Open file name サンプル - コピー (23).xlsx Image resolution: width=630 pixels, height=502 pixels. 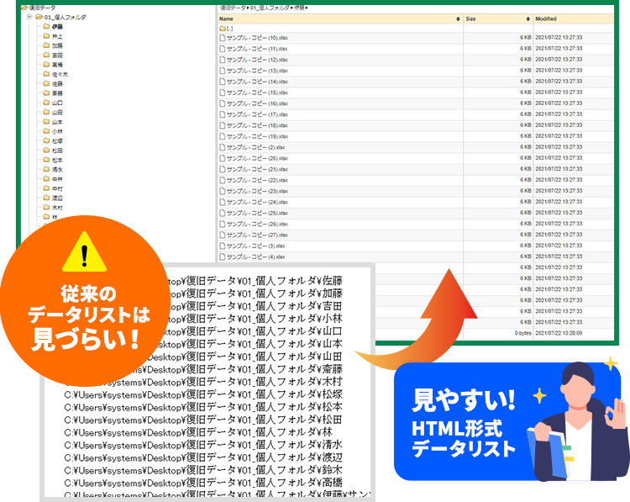click(x=257, y=191)
